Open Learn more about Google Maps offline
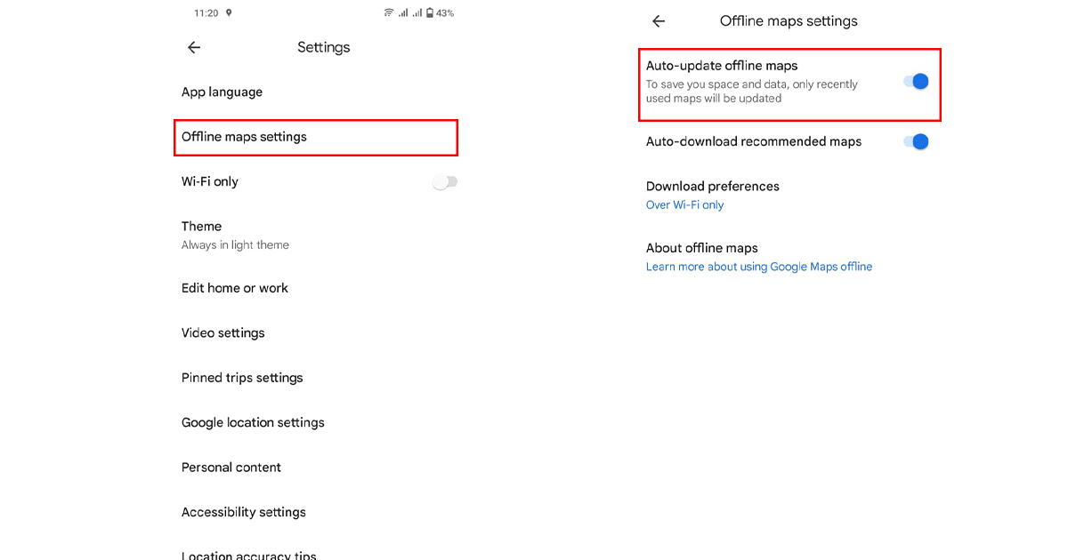Screen dimensions: 1068x560 coord(759,267)
